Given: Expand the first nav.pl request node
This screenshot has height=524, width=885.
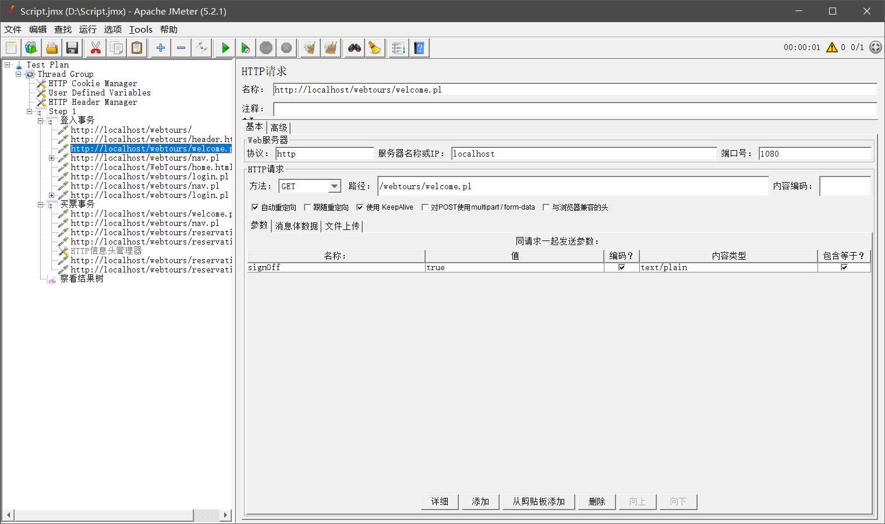Looking at the screenshot, I should (x=52, y=158).
